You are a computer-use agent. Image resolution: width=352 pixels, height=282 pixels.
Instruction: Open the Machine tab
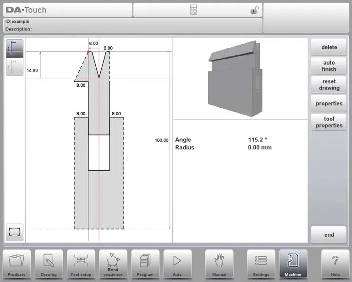pos(293,264)
